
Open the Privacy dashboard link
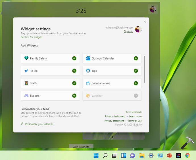(x=115, y=116)
